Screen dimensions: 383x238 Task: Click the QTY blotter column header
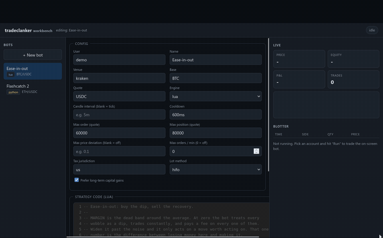point(330,134)
